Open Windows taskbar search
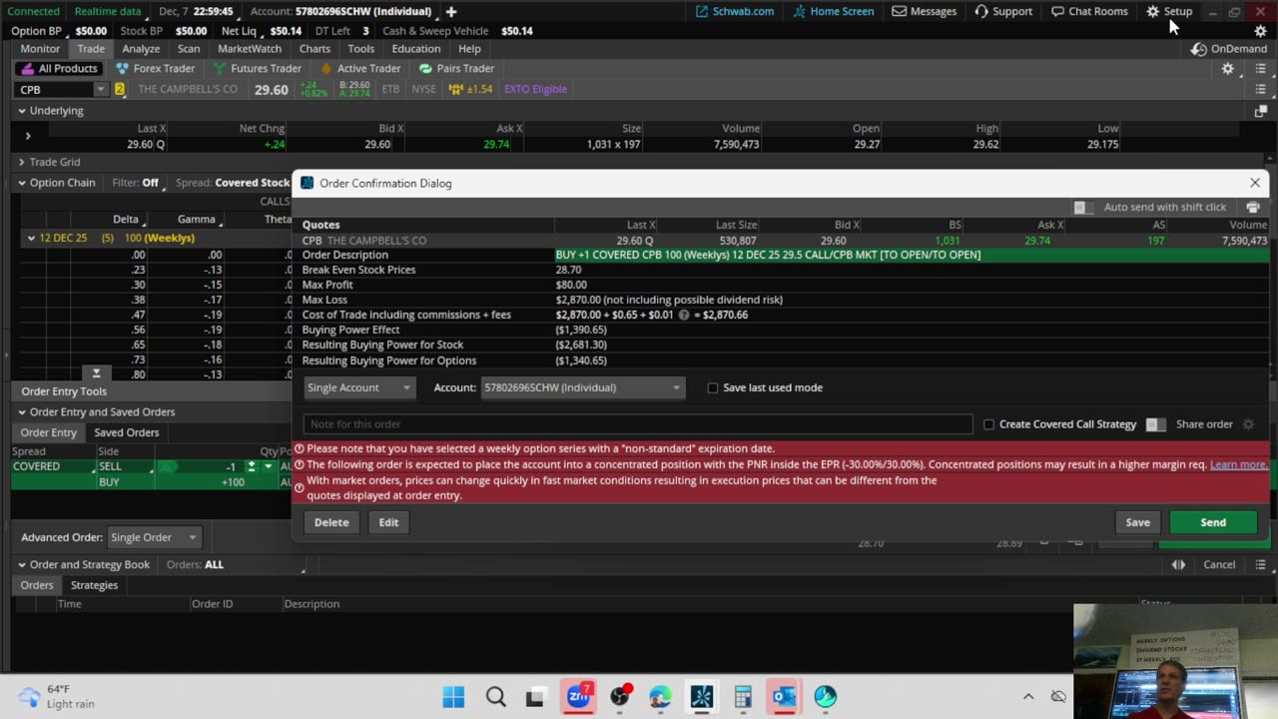The width and height of the screenshot is (1278, 719). point(495,696)
